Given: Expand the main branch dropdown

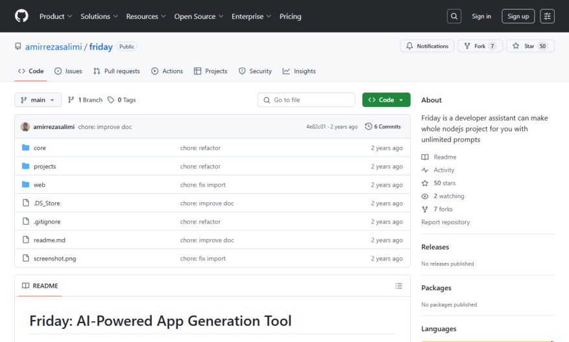Looking at the screenshot, I should click(38, 100).
